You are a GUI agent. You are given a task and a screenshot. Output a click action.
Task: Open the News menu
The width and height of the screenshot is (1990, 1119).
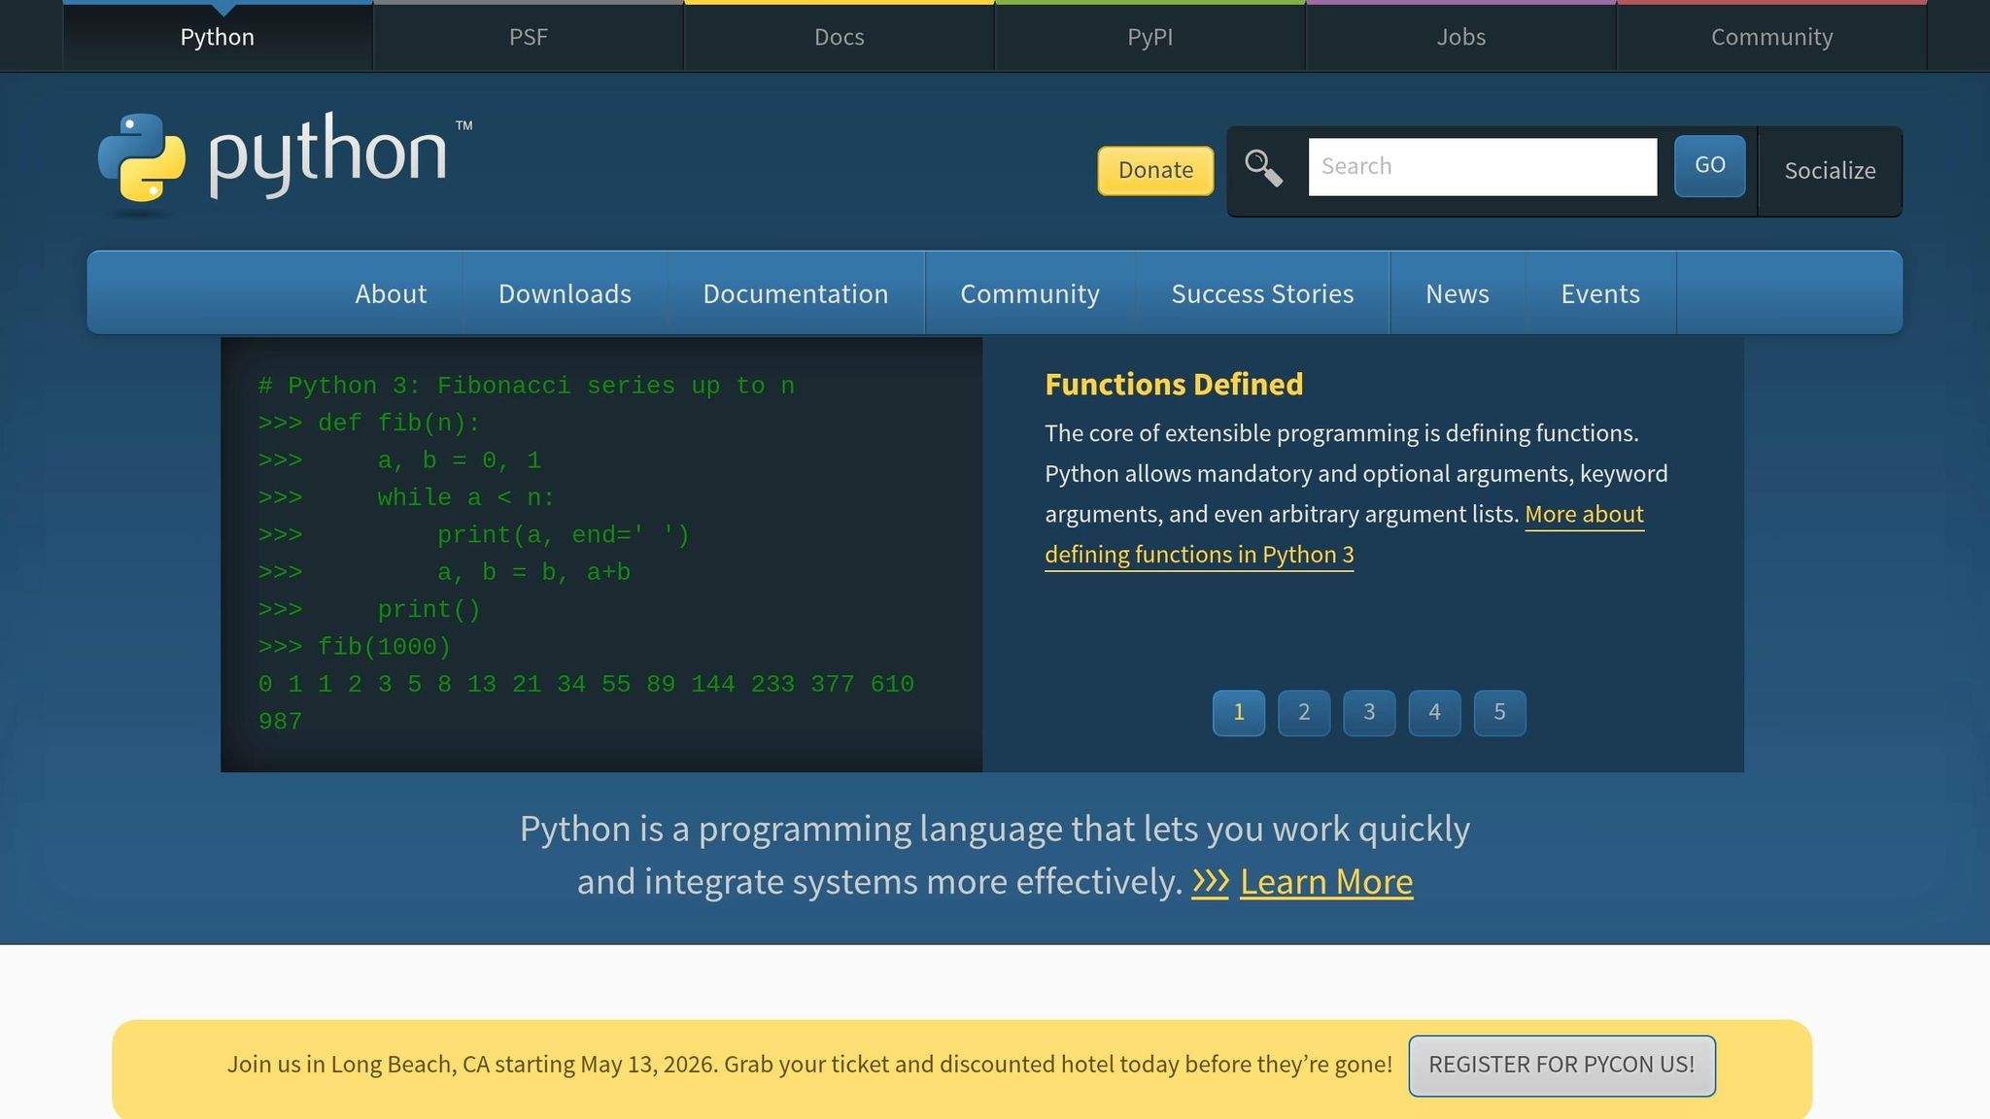coord(1457,293)
